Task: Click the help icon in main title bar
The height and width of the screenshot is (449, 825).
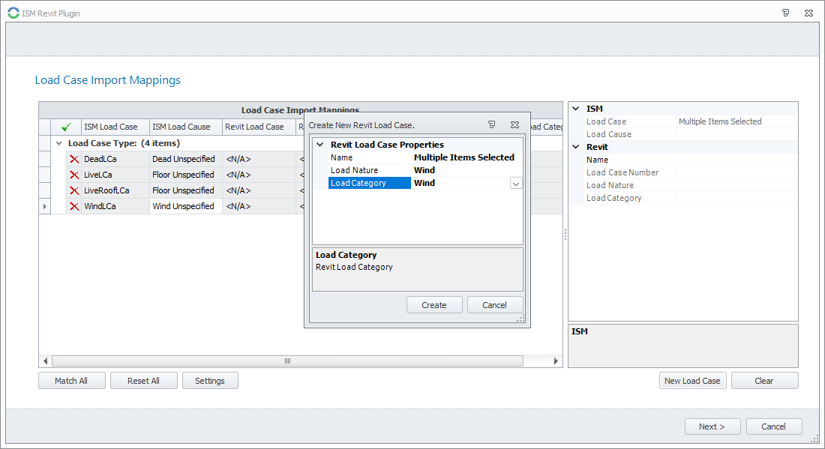Action: 785,13
